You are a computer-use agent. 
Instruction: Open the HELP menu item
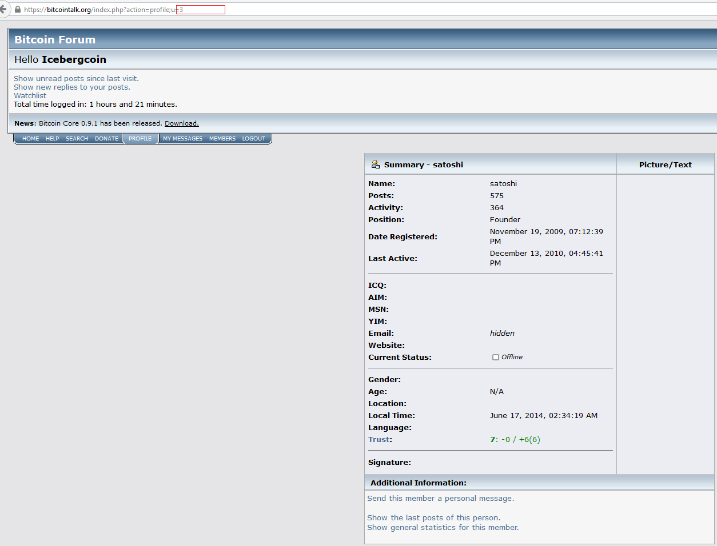[x=53, y=139]
